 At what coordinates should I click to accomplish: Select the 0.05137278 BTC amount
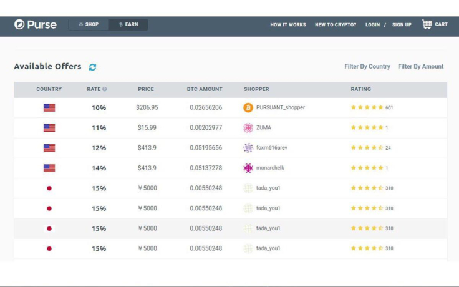[206, 168]
